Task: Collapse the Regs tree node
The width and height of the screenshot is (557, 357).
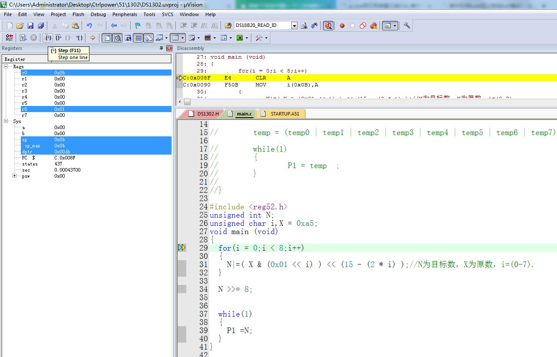Action: [x=7, y=66]
